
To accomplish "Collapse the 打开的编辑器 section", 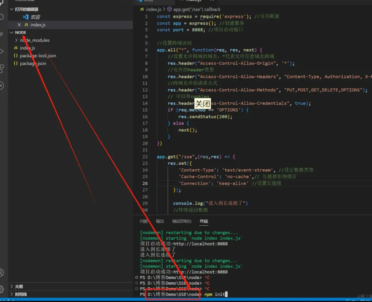I will click(11, 9).
